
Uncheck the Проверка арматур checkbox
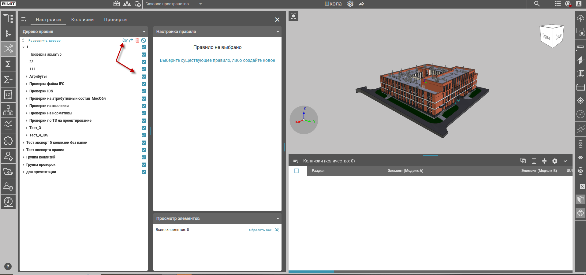click(144, 54)
